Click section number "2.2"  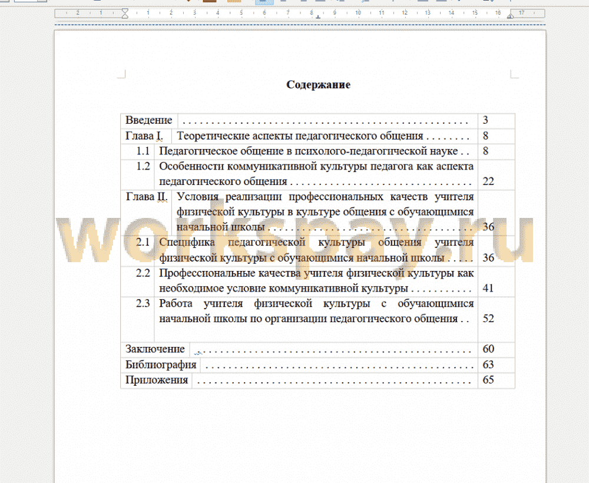coord(143,273)
